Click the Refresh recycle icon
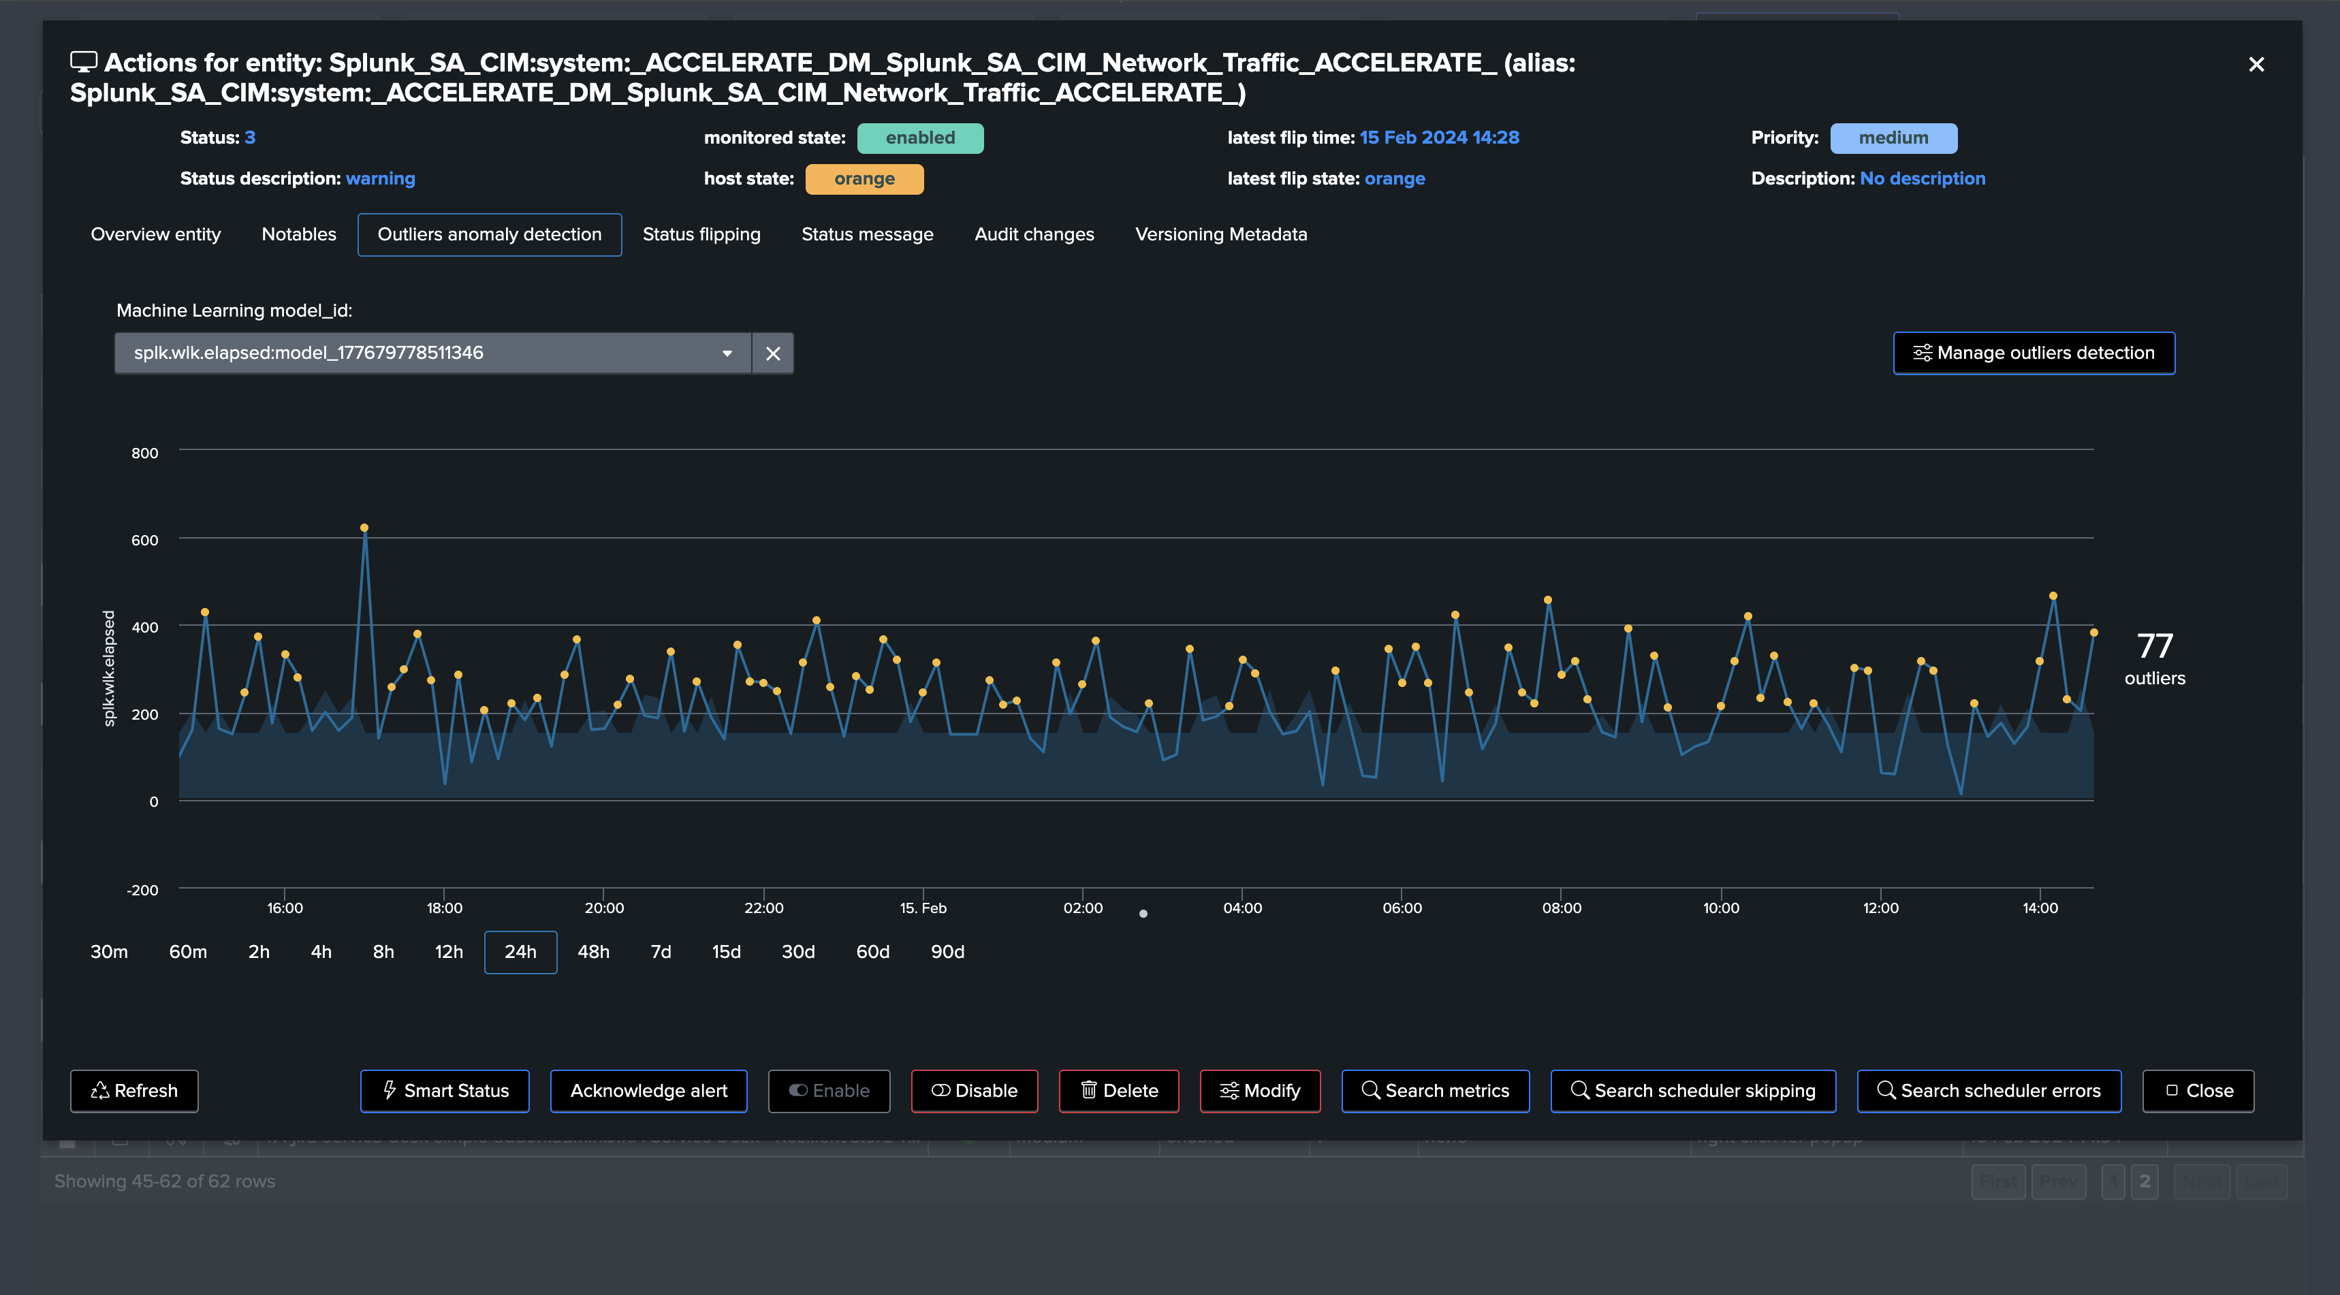This screenshot has height=1295, width=2340. tap(100, 1091)
